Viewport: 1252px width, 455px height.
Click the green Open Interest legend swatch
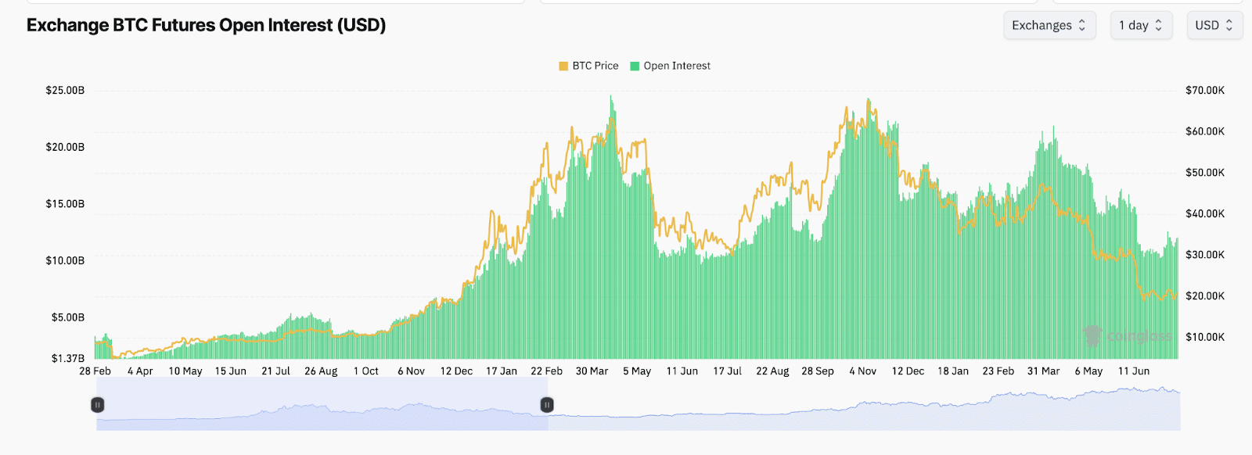(x=635, y=66)
